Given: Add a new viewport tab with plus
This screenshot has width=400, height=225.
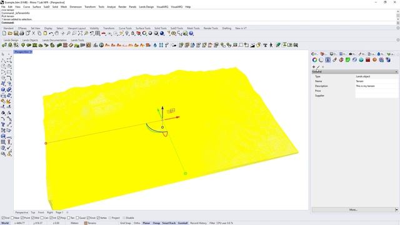Looking at the screenshot, I should (x=67, y=212).
